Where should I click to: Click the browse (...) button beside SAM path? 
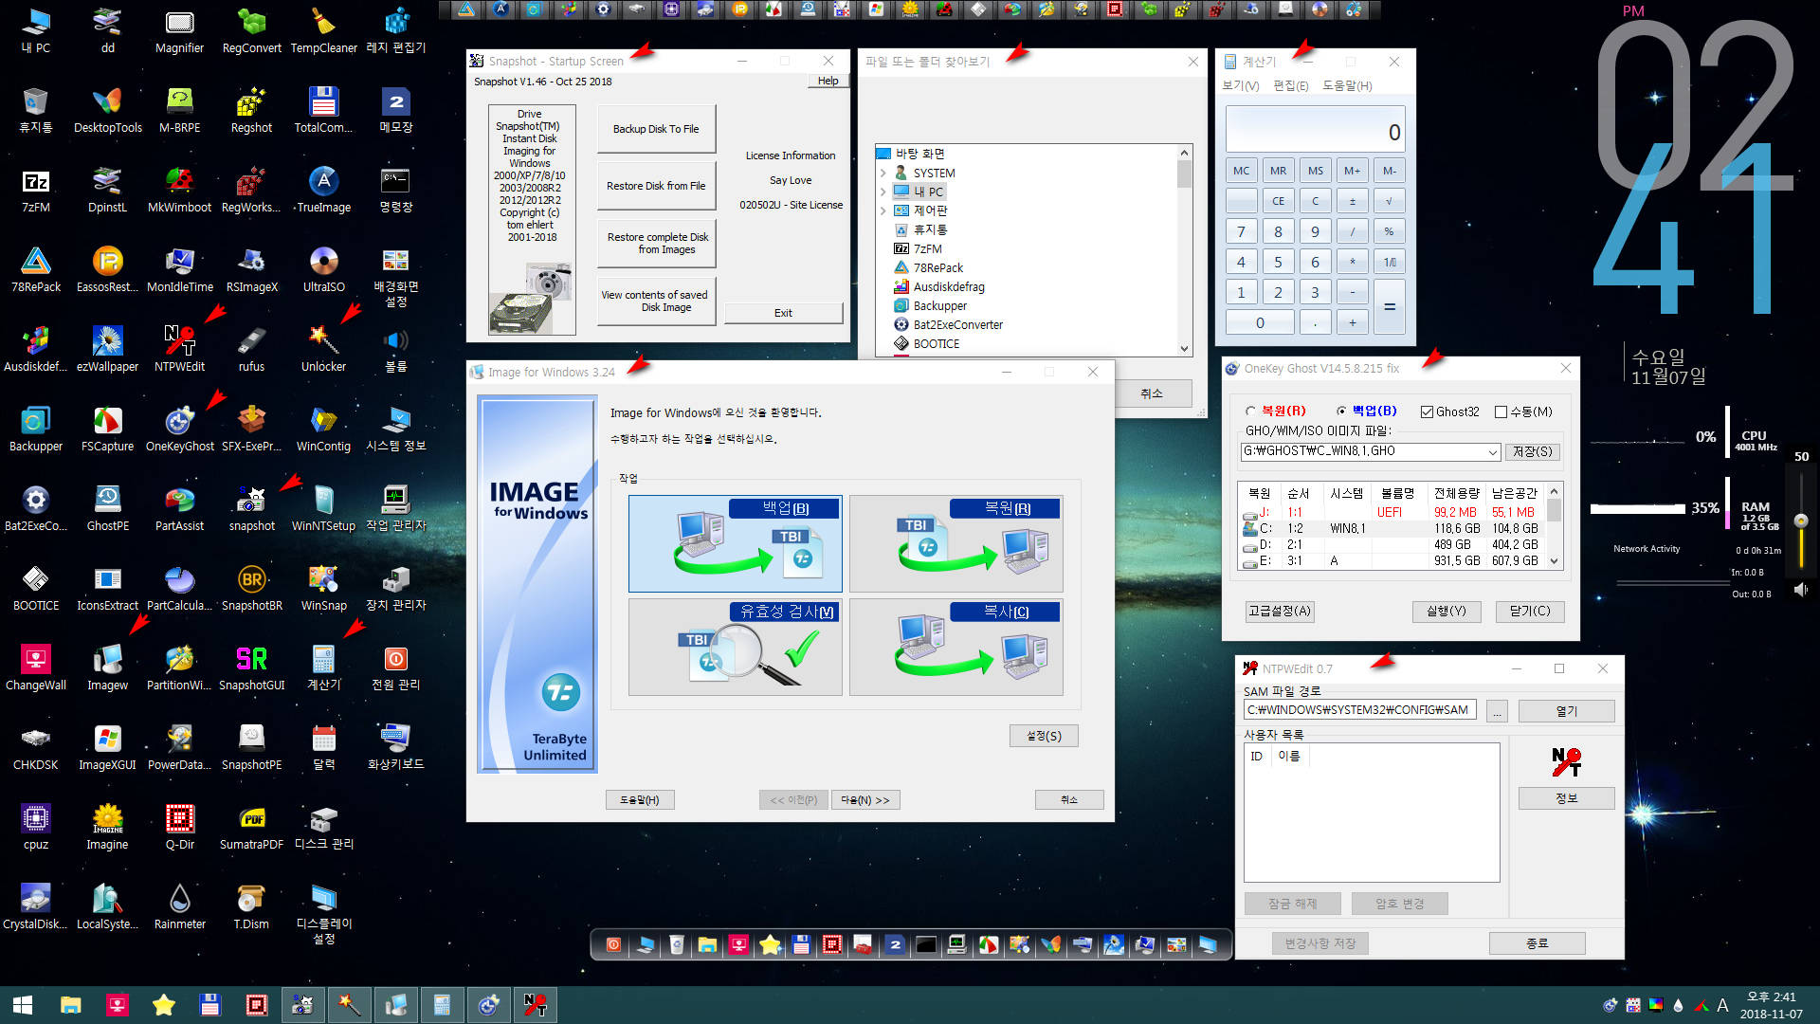pyautogui.click(x=1497, y=711)
